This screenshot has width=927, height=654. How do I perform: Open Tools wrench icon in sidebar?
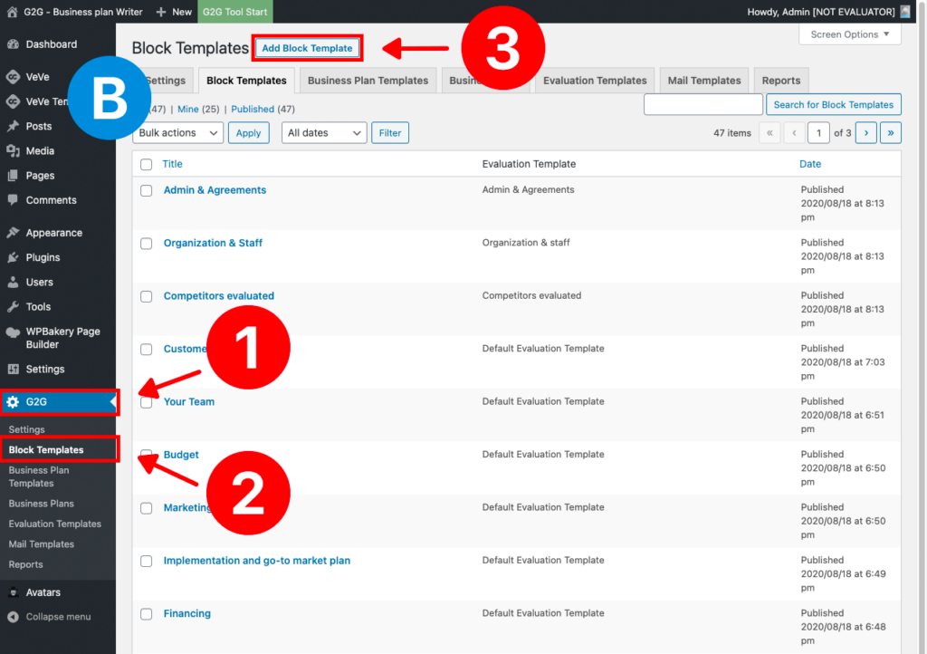(13, 306)
